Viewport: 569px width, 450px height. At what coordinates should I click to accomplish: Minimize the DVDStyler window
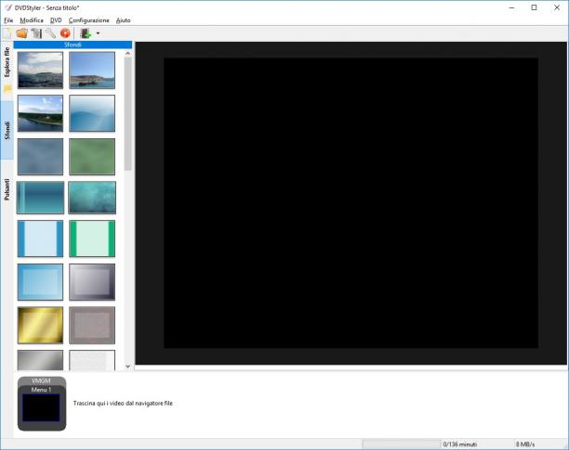click(x=511, y=7)
